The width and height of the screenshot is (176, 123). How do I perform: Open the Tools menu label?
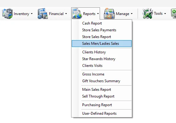[x=158, y=13]
